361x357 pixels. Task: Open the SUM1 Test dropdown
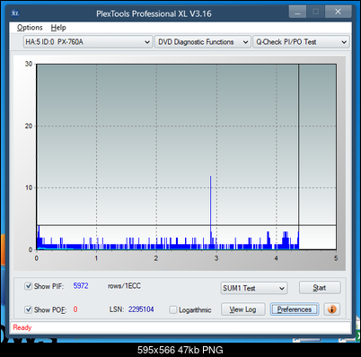coord(253,288)
